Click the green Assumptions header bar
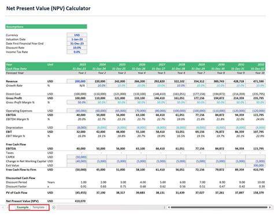 46,27
